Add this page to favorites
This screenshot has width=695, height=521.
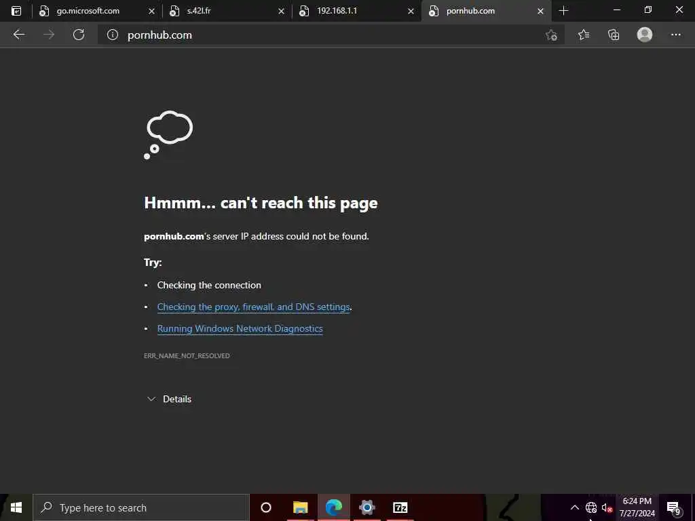pos(551,35)
